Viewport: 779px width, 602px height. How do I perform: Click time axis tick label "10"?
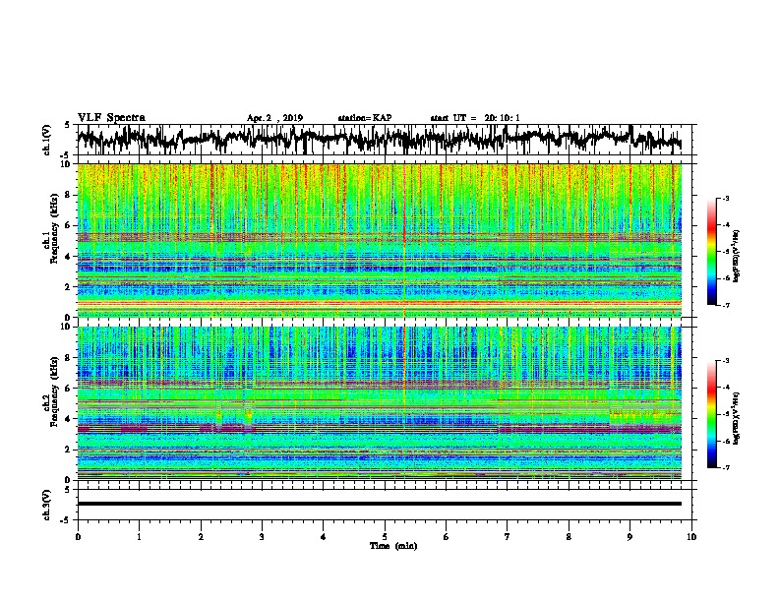[x=691, y=537]
